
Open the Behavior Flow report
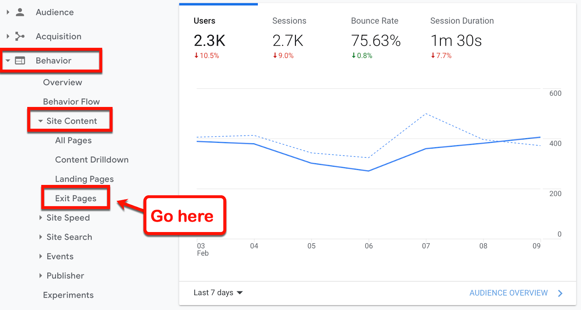71,102
